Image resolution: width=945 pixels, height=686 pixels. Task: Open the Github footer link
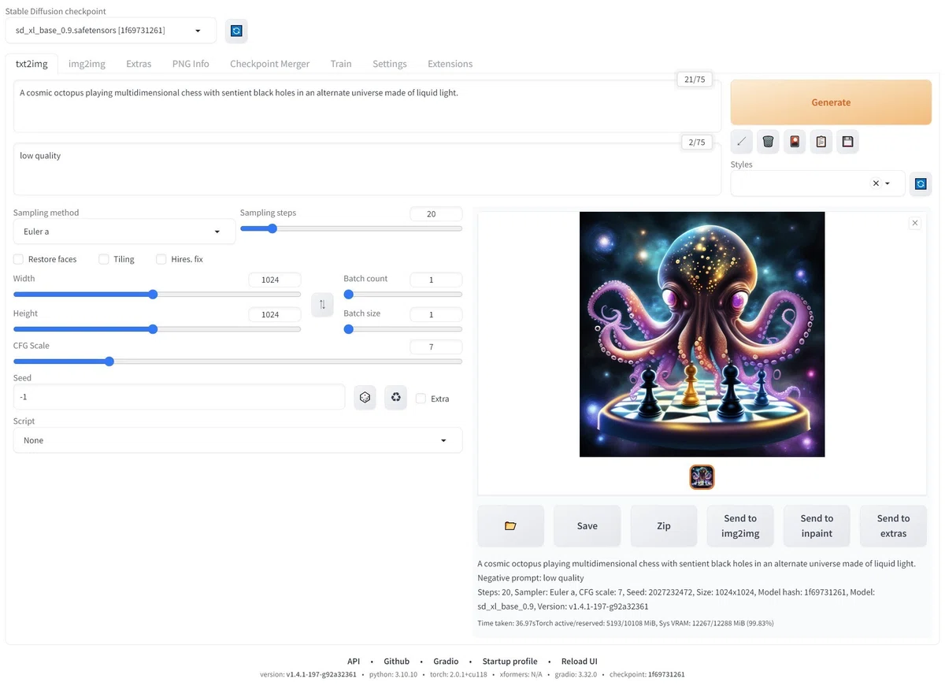tap(397, 662)
